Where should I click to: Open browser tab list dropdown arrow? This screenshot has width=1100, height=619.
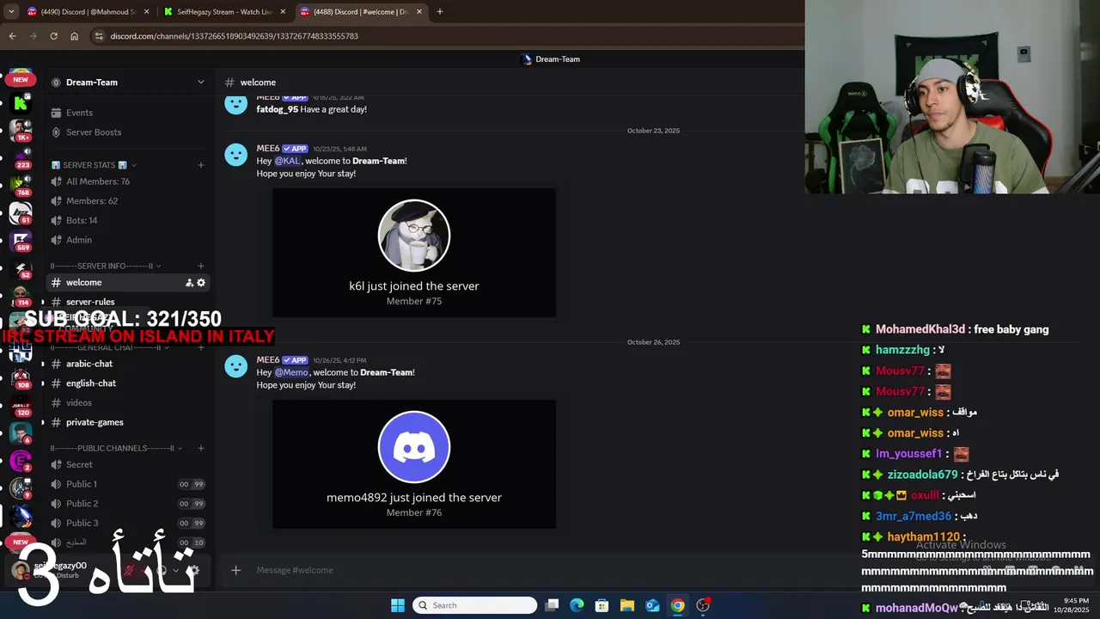pyautogui.click(x=11, y=11)
